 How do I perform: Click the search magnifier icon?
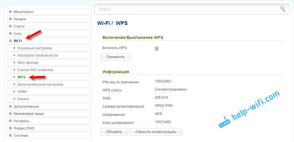[x=282, y=9]
